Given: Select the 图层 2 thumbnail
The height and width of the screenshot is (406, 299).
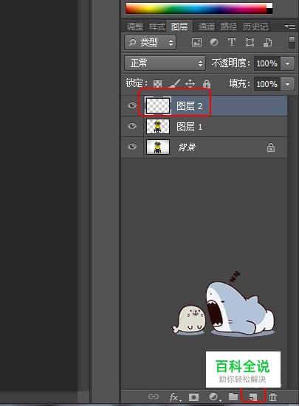Looking at the screenshot, I should pyautogui.click(x=158, y=105).
